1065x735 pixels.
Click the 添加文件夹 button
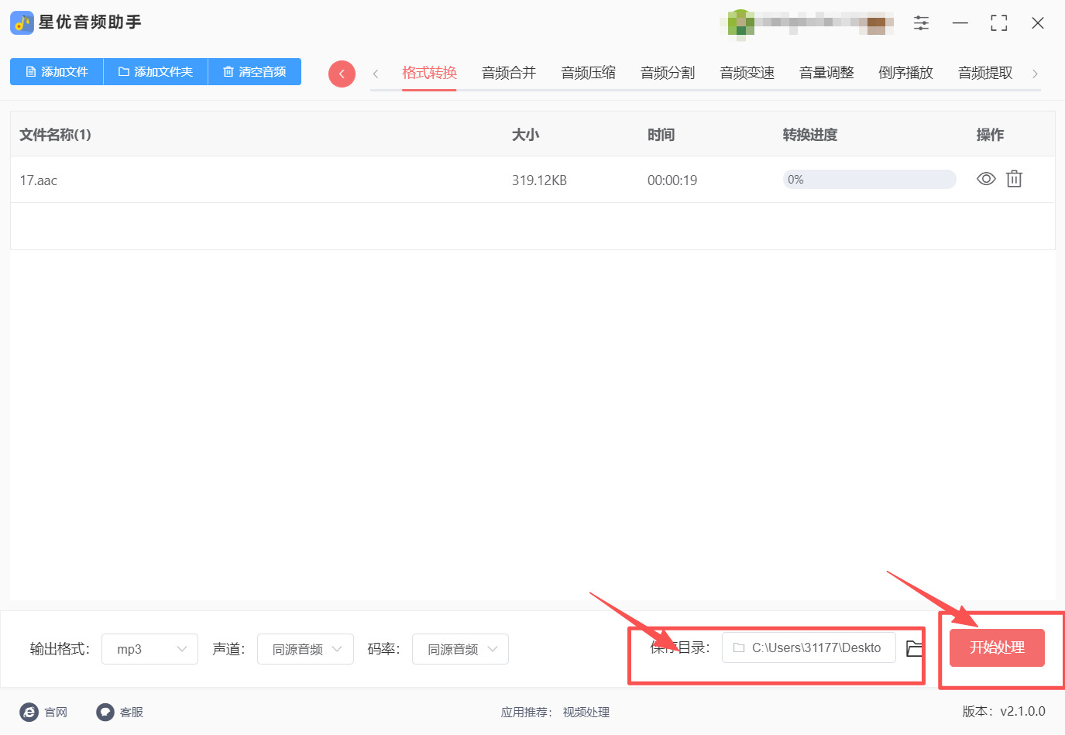[156, 72]
